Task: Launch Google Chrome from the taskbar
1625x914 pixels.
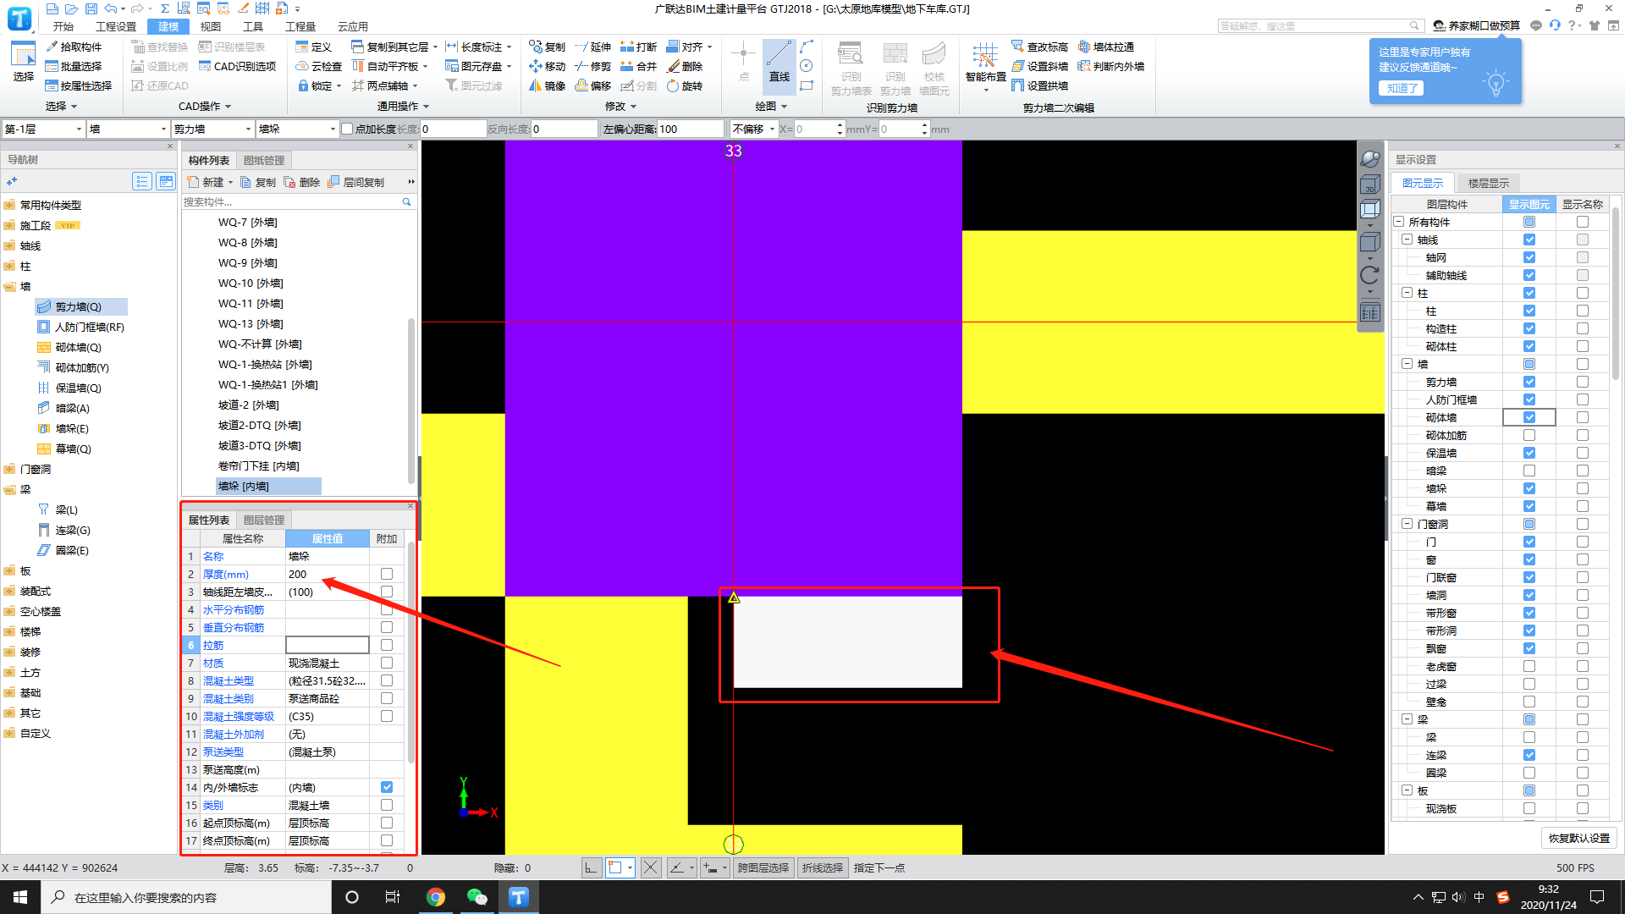Action: [436, 897]
